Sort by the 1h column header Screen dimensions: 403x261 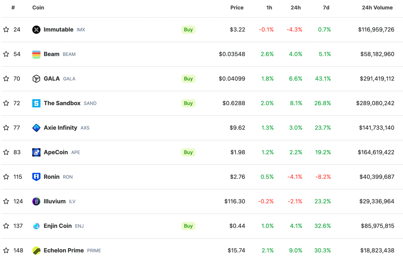tap(269, 8)
